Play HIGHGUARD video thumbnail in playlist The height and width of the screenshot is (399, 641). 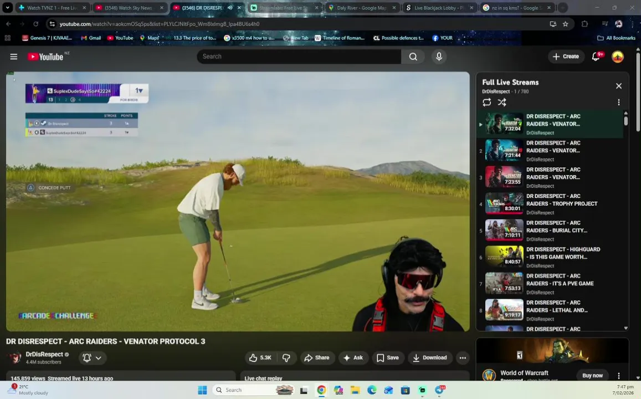click(x=504, y=257)
